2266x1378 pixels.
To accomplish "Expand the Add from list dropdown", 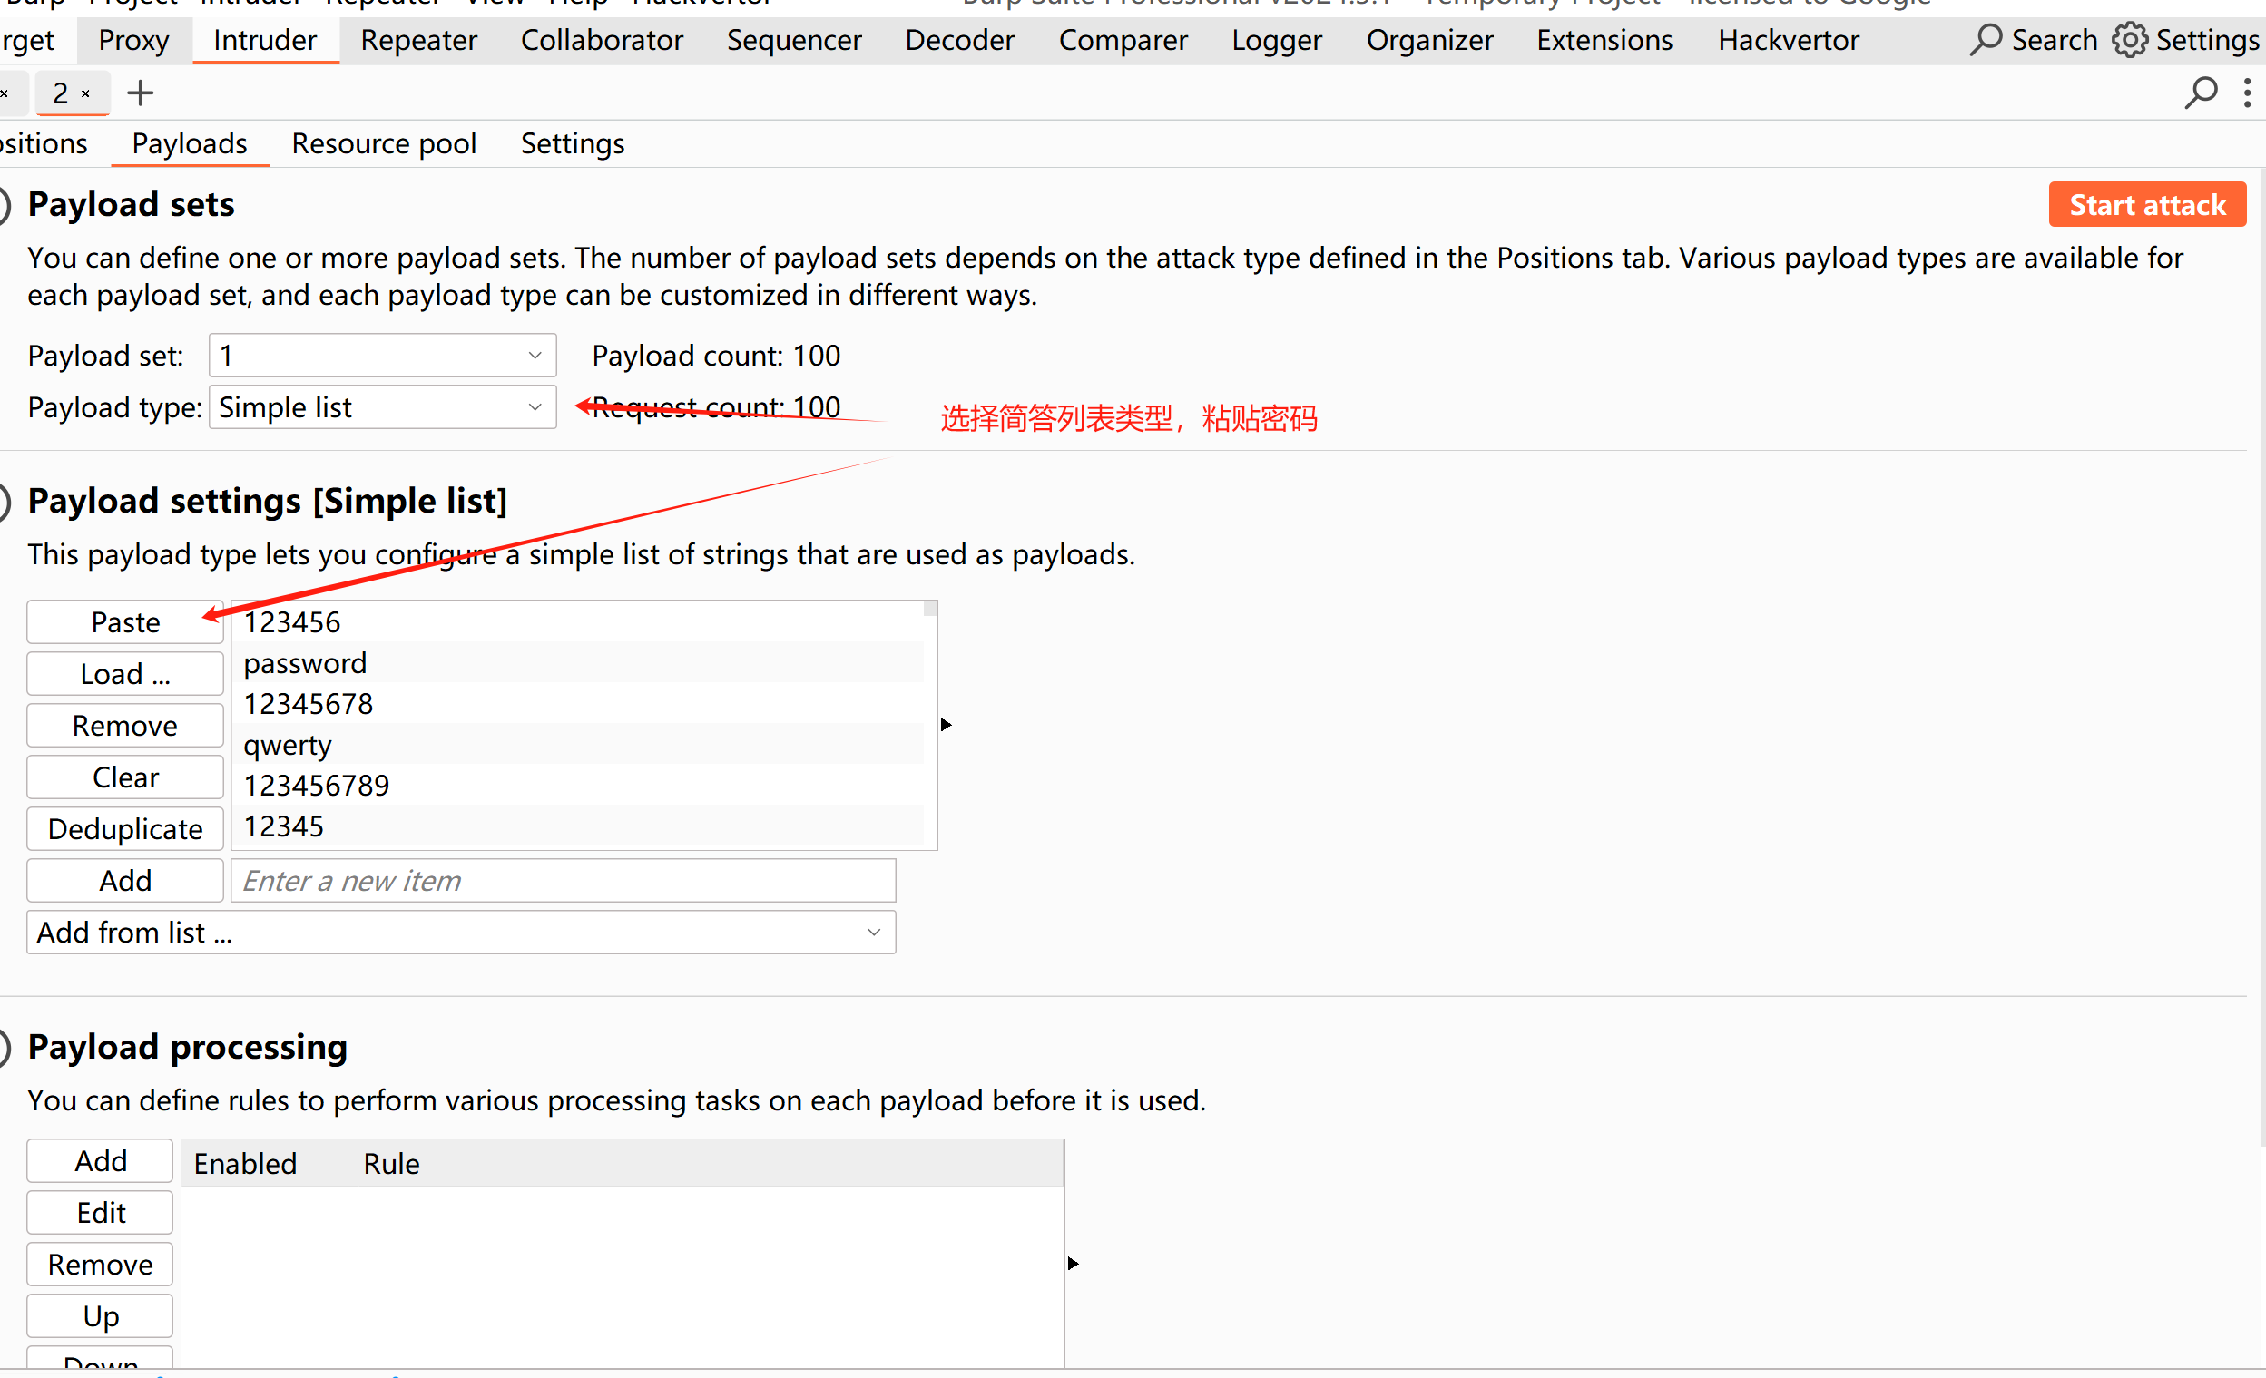I will click(x=460, y=933).
